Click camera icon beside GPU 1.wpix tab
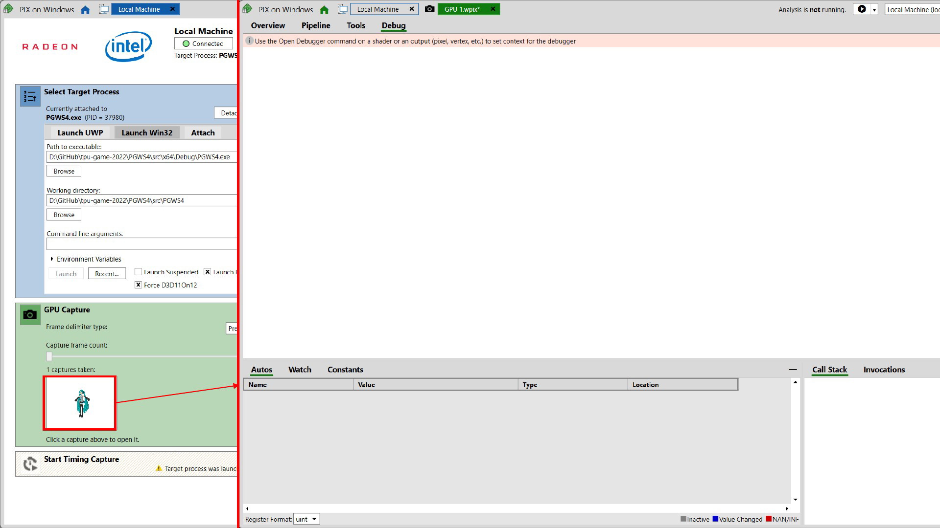This screenshot has width=940, height=528. 429,9
